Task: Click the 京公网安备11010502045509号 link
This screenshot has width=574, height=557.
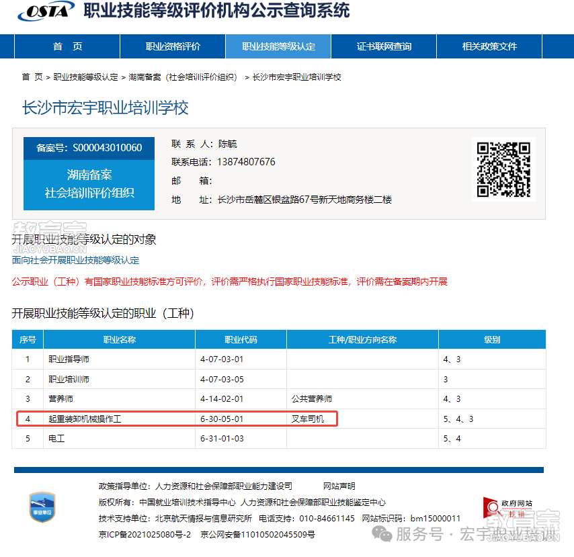Action: point(257,535)
